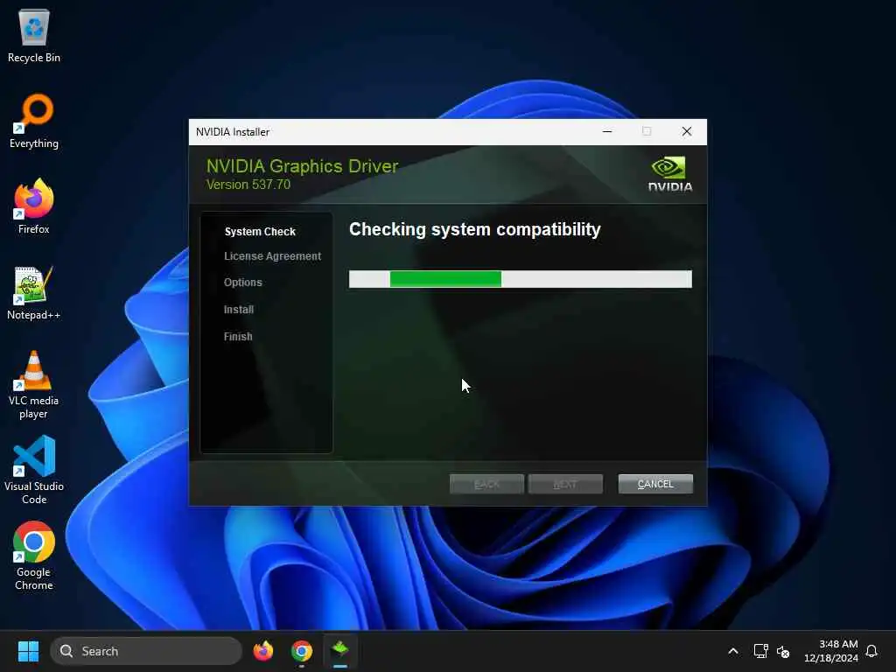
Task: Click the NVIDIA logo in the installer header
Action: pyautogui.click(x=669, y=174)
